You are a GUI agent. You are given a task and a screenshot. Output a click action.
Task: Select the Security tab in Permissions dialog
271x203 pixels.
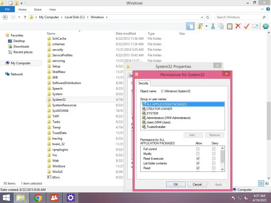pos(143,83)
